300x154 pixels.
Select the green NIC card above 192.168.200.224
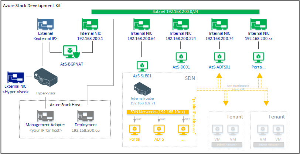(180, 24)
